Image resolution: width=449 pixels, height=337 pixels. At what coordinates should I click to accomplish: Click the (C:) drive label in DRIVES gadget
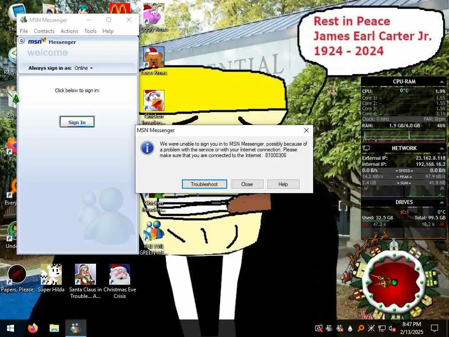click(x=404, y=212)
